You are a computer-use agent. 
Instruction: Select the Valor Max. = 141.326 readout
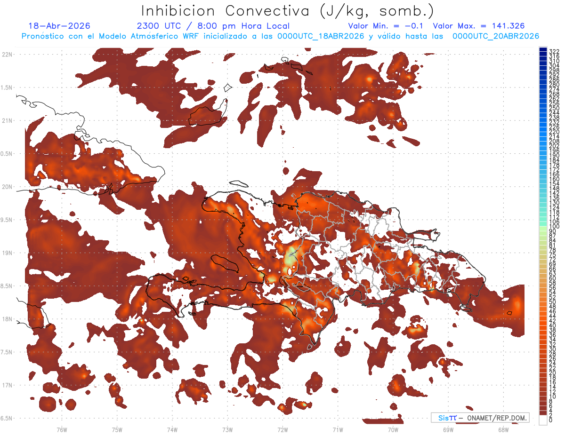478,26
